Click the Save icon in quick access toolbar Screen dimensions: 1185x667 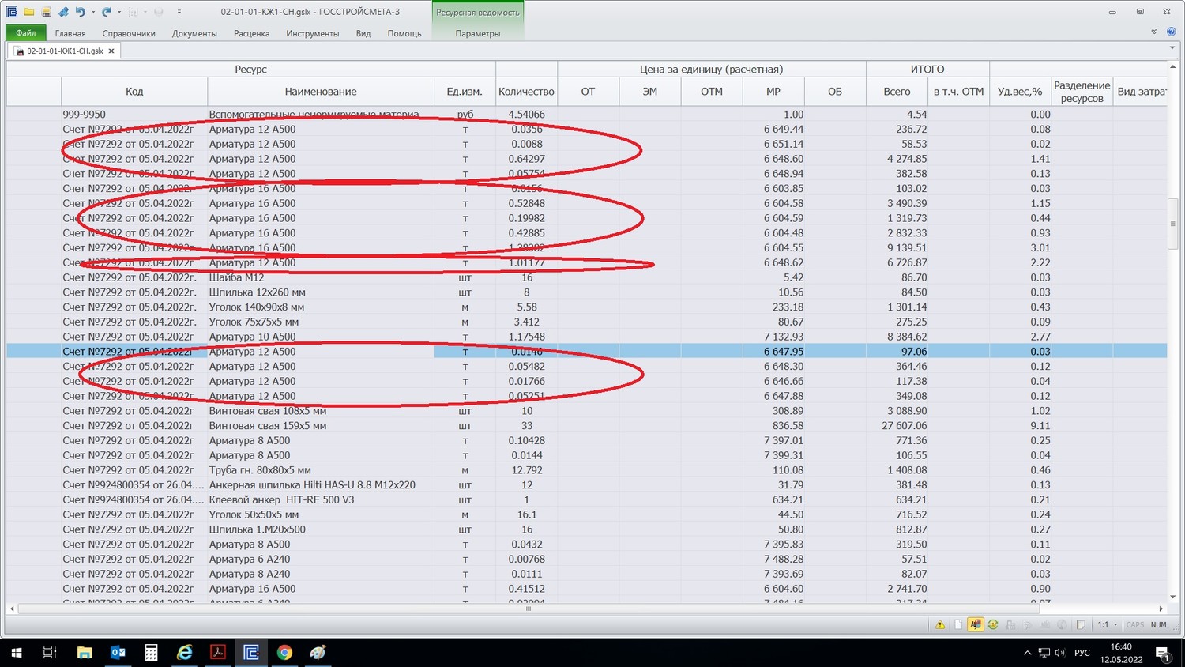tap(46, 12)
